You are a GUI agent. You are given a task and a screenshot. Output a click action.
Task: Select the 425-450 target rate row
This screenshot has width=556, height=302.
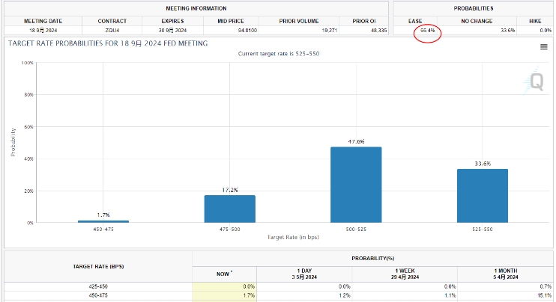tap(278, 286)
